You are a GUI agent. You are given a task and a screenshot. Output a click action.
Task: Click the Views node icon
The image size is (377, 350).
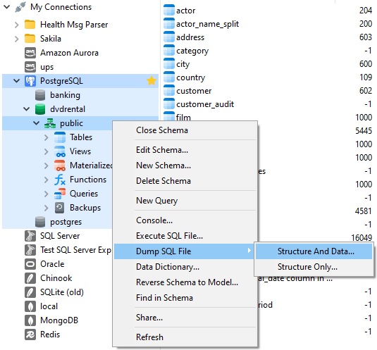point(60,151)
